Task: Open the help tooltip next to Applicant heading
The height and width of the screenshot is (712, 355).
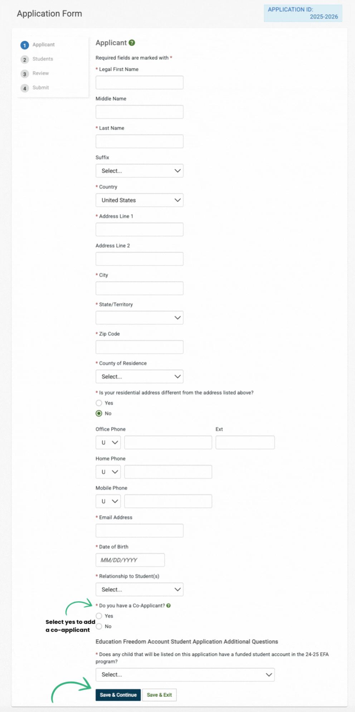Action: point(132,43)
